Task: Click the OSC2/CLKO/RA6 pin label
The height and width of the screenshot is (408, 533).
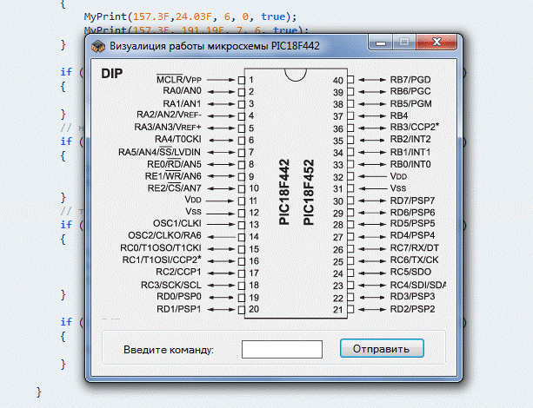Action: pos(164,235)
